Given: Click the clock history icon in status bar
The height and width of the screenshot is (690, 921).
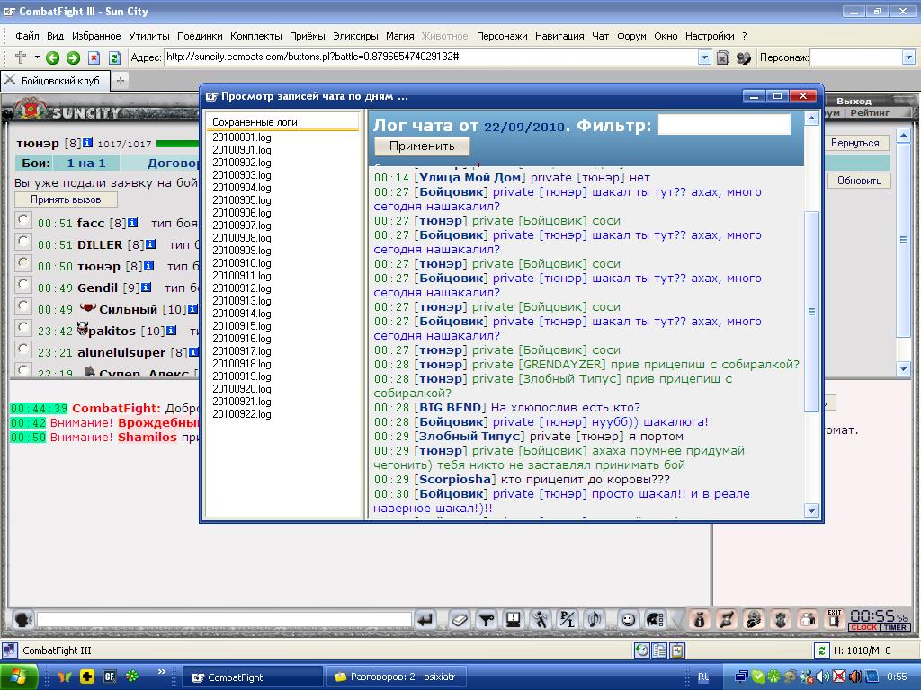Looking at the screenshot, I should (x=642, y=650).
